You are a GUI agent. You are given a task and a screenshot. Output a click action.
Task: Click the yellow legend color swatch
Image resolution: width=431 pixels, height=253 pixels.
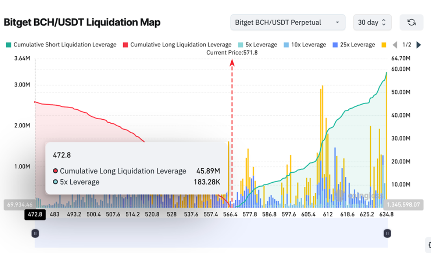[383, 45]
